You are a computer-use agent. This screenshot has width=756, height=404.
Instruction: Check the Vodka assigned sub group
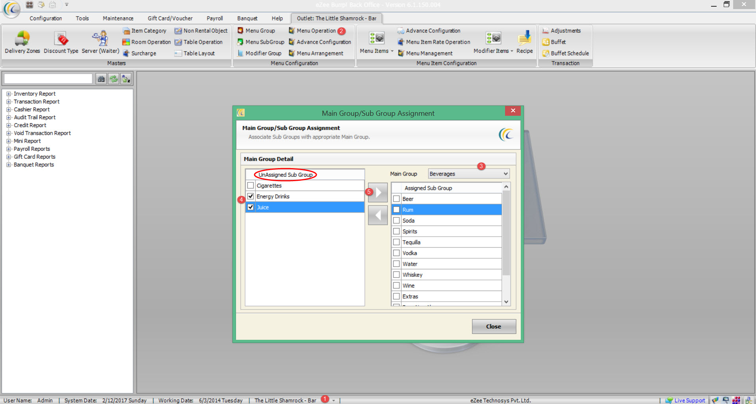(x=396, y=253)
